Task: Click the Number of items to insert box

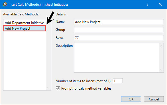Action: [118, 81]
